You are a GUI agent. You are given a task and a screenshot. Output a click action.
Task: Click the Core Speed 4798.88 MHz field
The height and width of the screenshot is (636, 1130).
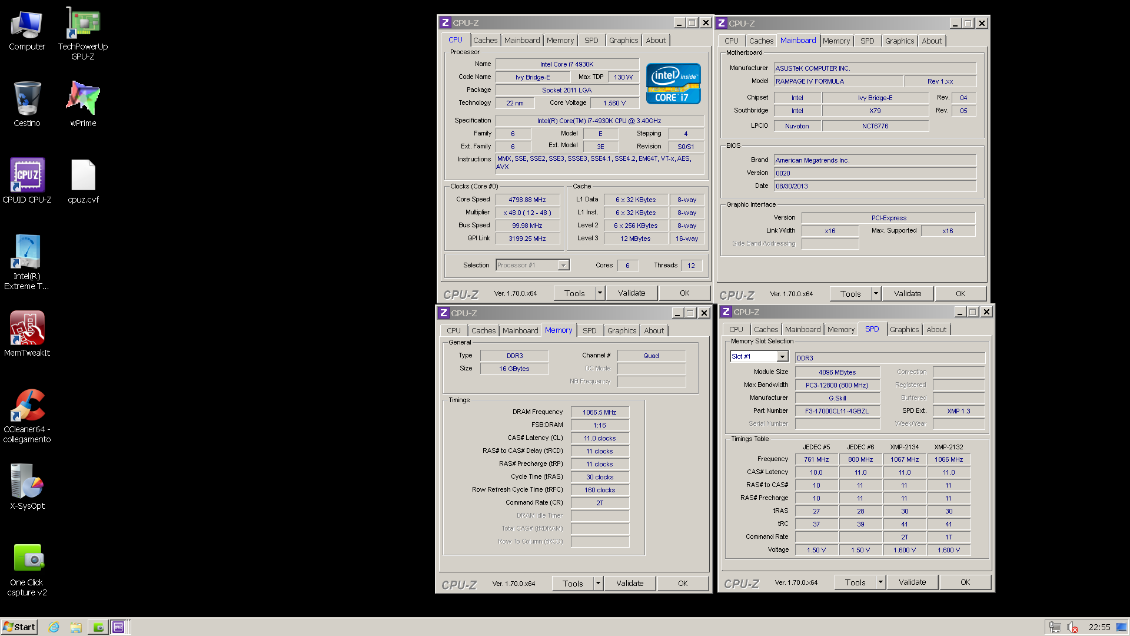[527, 200]
